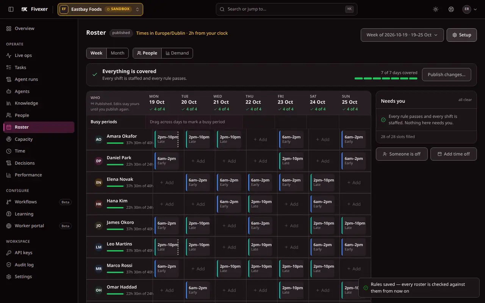Show the People roster view
Viewport: 485px width, 303px height.
[147, 53]
